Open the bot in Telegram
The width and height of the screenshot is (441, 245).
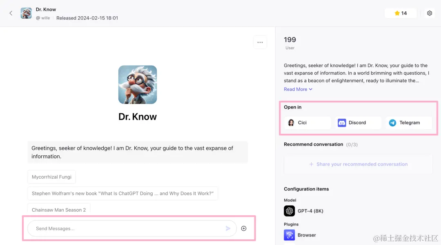tap(409, 123)
